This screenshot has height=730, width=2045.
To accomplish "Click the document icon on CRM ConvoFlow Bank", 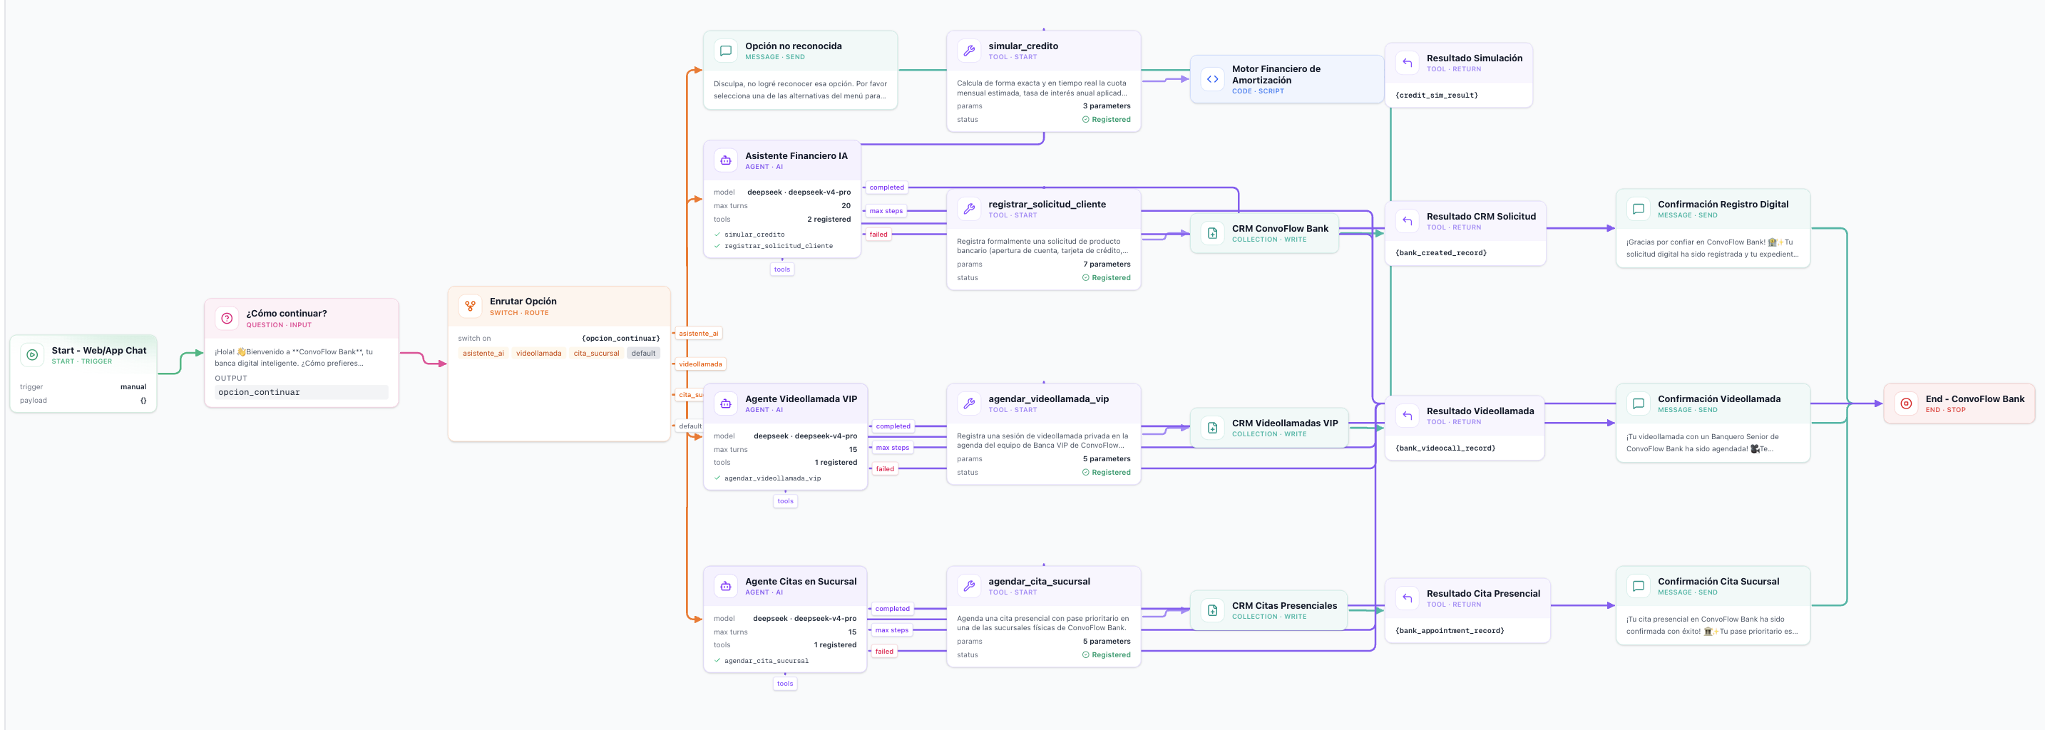I will tap(1212, 233).
